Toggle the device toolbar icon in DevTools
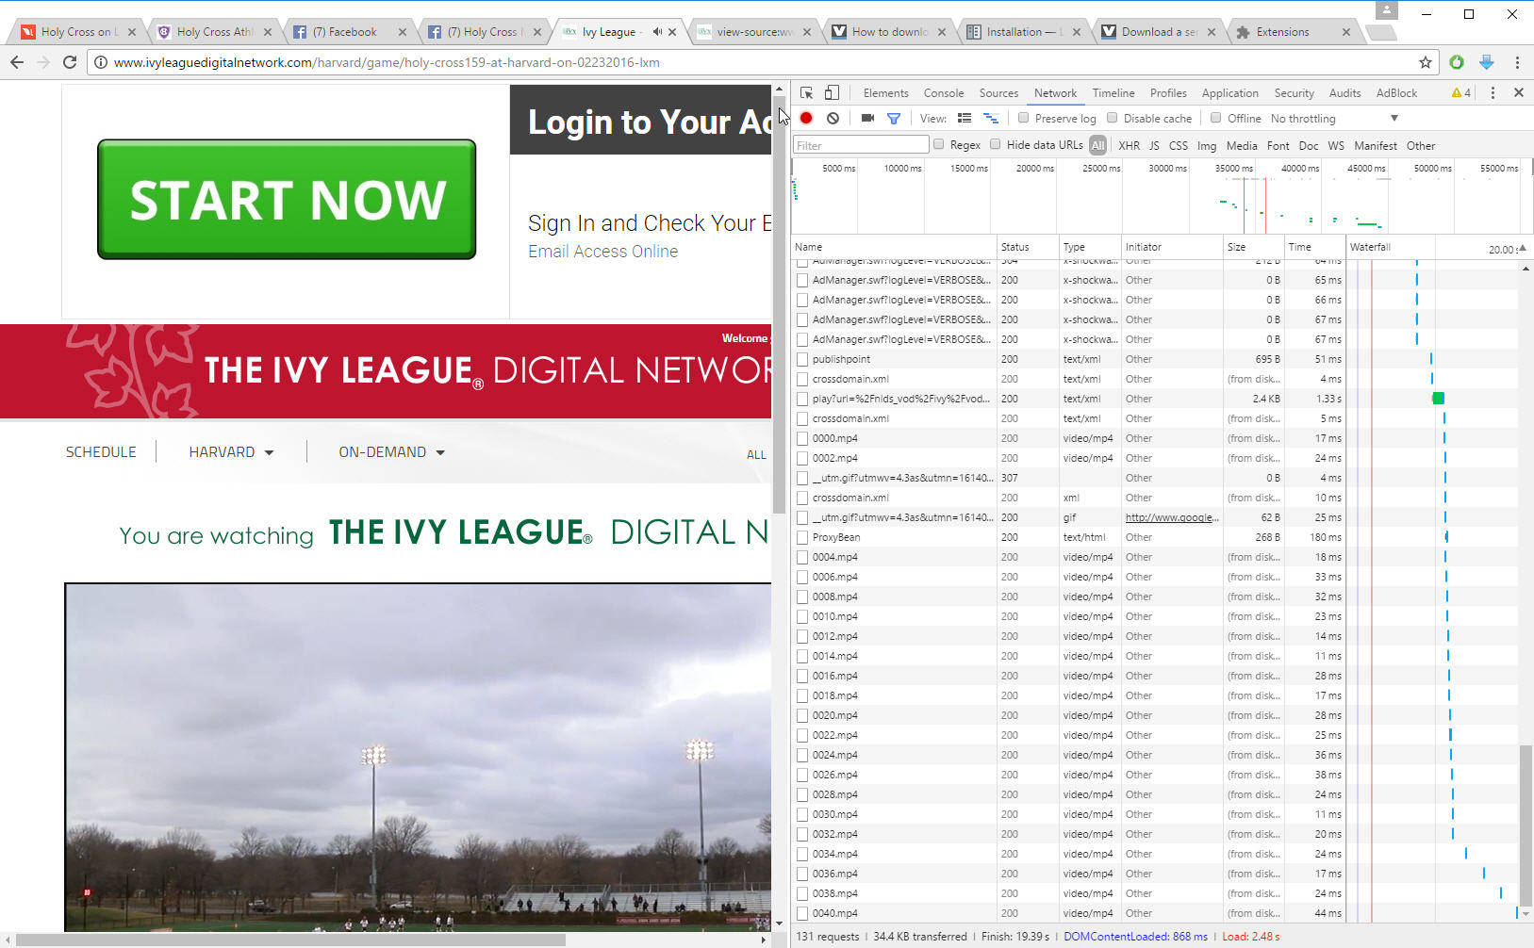 [x=832, y=92]
